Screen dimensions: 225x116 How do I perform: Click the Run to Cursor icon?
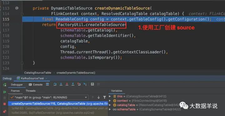[85, 84]
